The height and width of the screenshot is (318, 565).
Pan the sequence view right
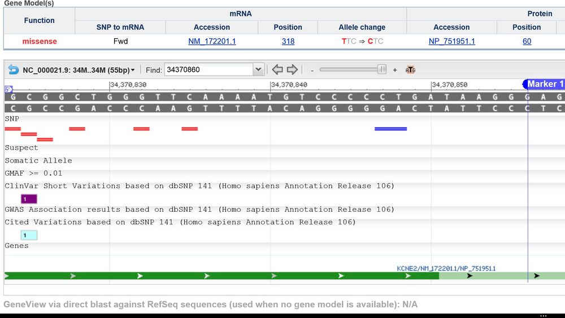(x=292, y=69)
